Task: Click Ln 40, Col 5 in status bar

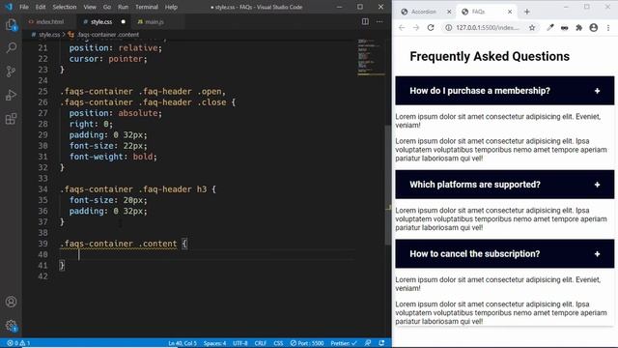Action: pos(183,343)
